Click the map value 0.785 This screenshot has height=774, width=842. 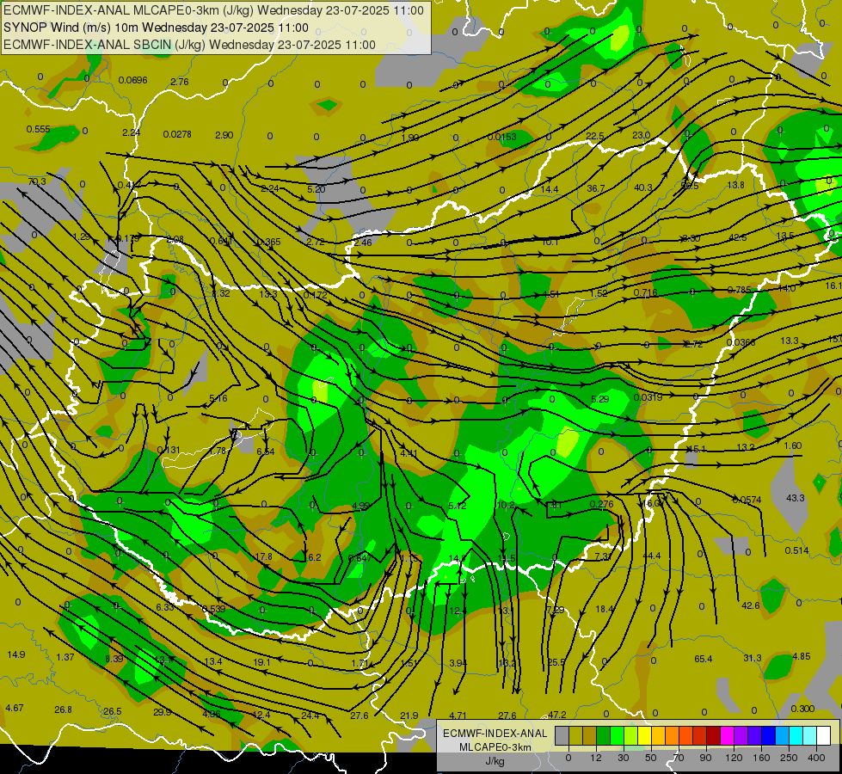[739, 290]
